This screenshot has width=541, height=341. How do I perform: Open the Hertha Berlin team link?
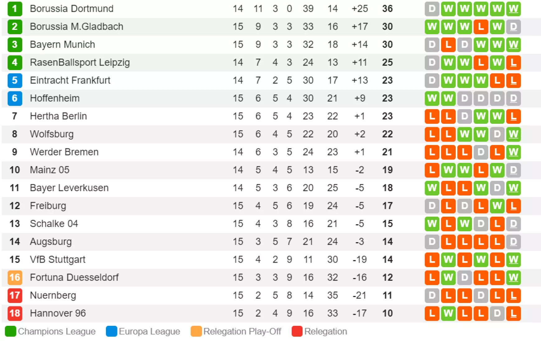click(x=58, y=116)
